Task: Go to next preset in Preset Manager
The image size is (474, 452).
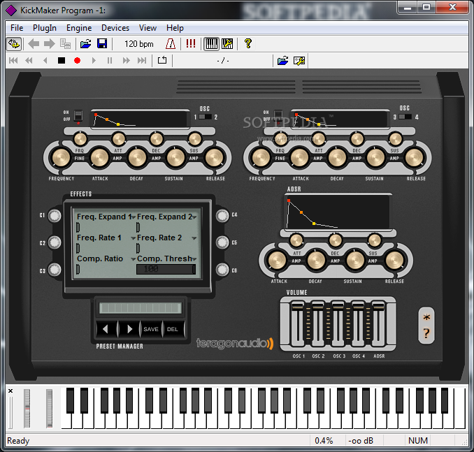Action: (x=129, y=329)
